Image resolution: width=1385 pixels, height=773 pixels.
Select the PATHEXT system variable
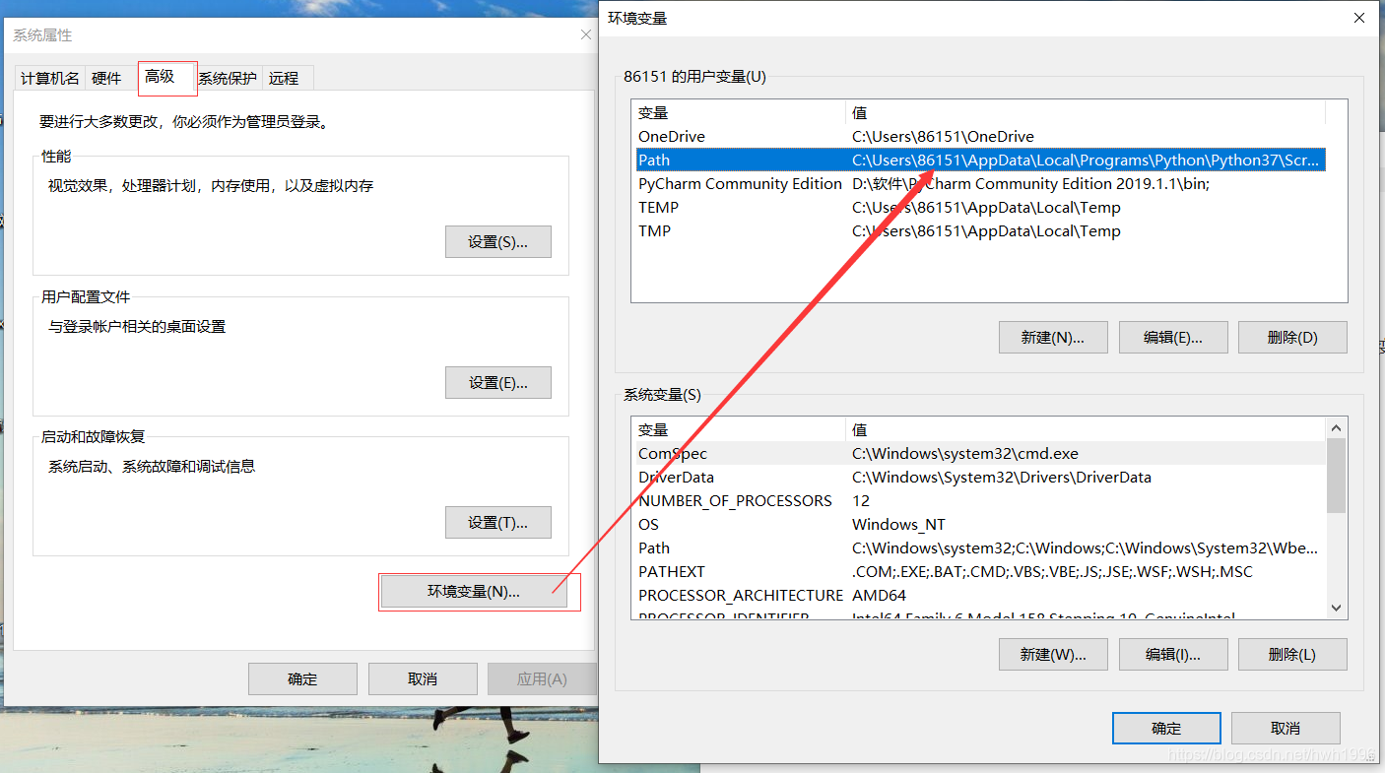[x=981, y=572]
